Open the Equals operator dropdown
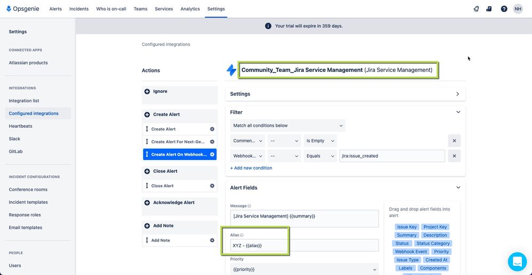Image resolution: width=532 pixels, height=275 pixels. pyautogui.click(x=320, y=156)
